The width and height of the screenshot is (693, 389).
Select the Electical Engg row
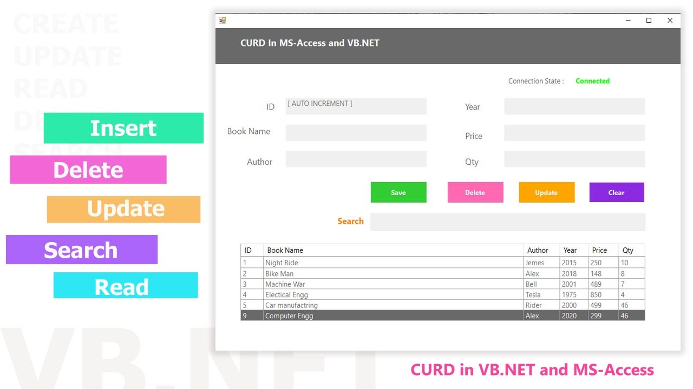(x=443, y=294)
